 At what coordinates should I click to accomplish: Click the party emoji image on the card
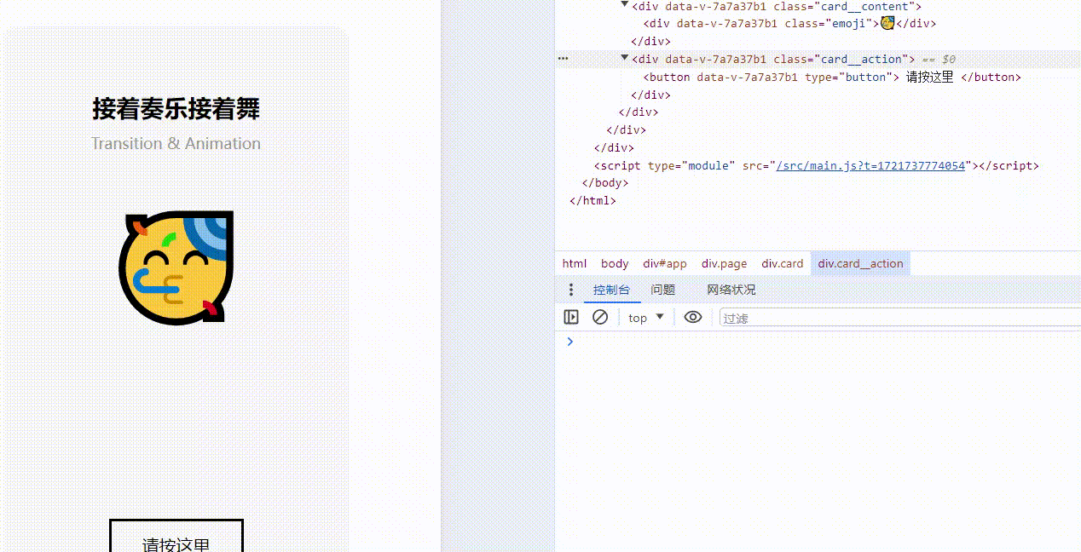(x=176, y=267)
